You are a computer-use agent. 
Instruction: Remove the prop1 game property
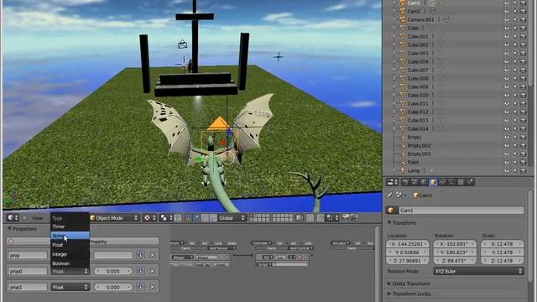point(153,287)
